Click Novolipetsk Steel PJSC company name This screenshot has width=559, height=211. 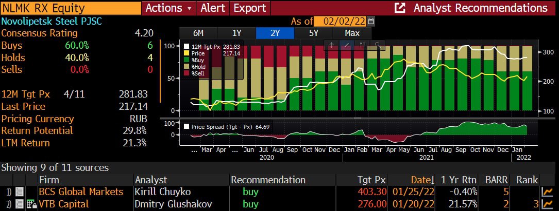tap(52, 22)
